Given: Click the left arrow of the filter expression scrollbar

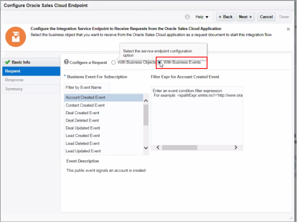Looking at the screenshot, I should pyautogui.click(x=157, y=147).
